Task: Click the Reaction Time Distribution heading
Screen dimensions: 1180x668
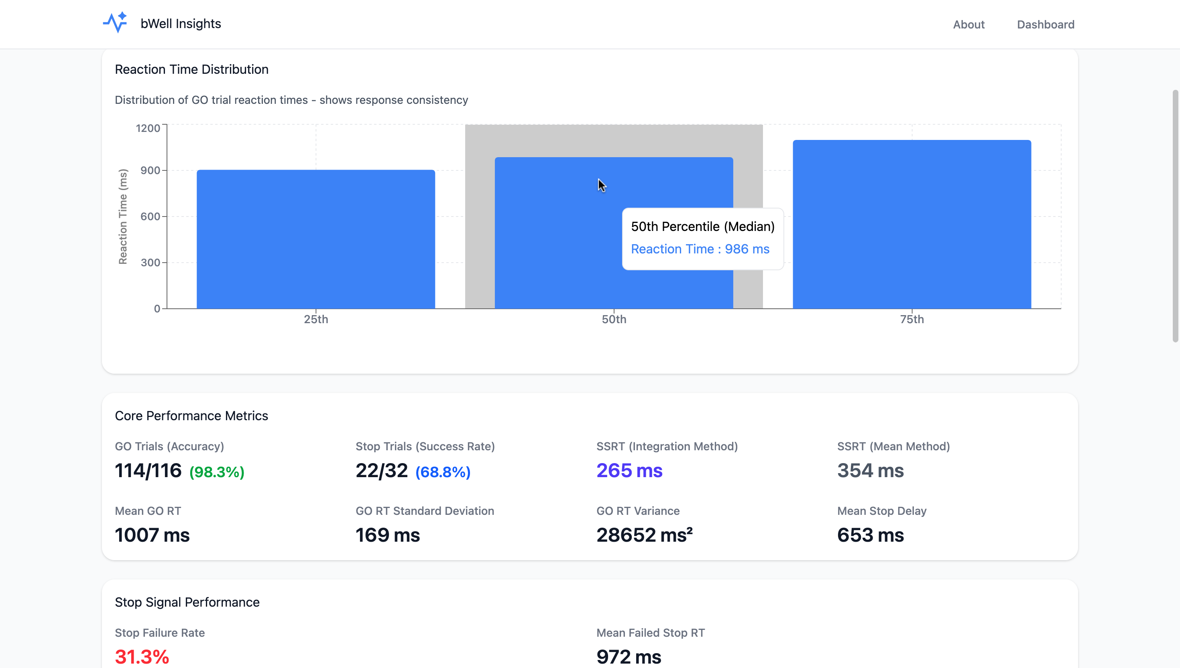Action: pyautogui.click(x=191, y=69)
